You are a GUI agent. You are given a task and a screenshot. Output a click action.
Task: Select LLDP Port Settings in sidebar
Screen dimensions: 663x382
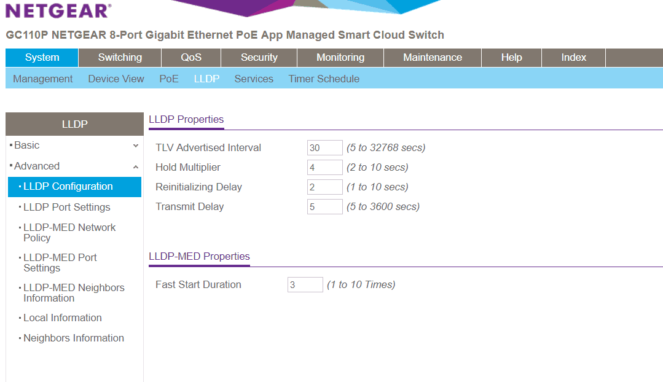(67, 208)
